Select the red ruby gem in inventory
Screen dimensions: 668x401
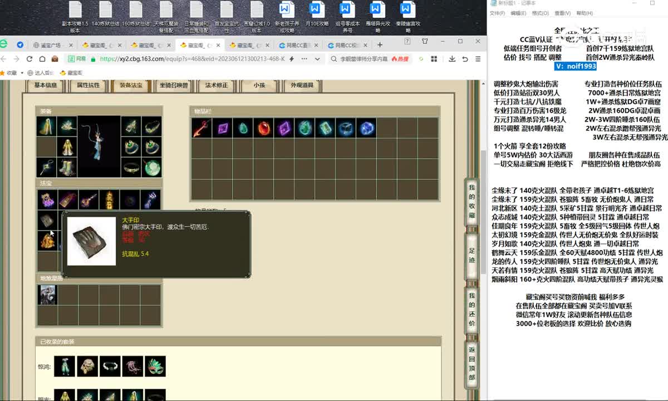263,128
